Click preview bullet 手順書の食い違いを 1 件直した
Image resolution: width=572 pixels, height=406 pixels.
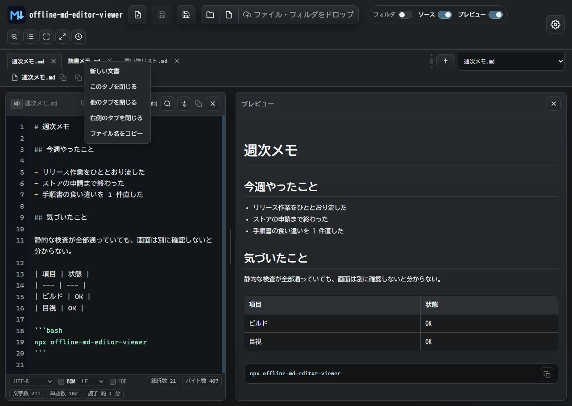click(x=298, y=231)
